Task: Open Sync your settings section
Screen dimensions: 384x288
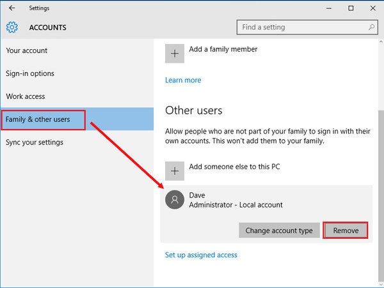Action: (x=35, y=142)
